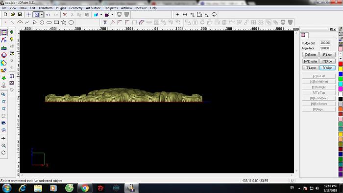Click the yellow light bulb icon
Image resolution: width=343 pixels, height=193 pixels.
pos(12,39)
